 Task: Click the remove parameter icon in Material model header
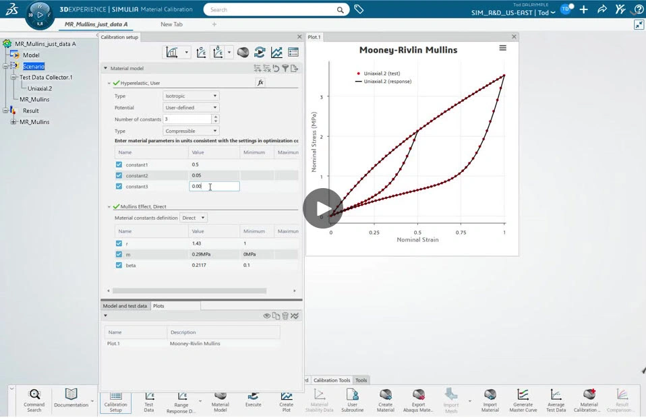(266, 68)
